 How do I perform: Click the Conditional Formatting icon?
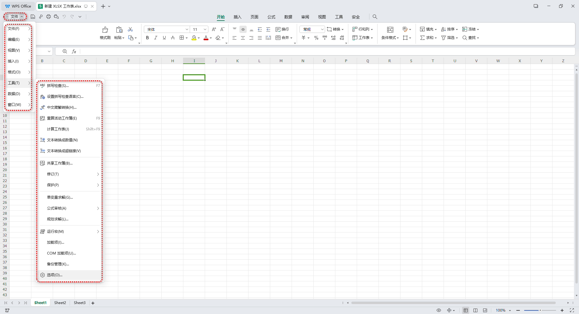[390, 30]
